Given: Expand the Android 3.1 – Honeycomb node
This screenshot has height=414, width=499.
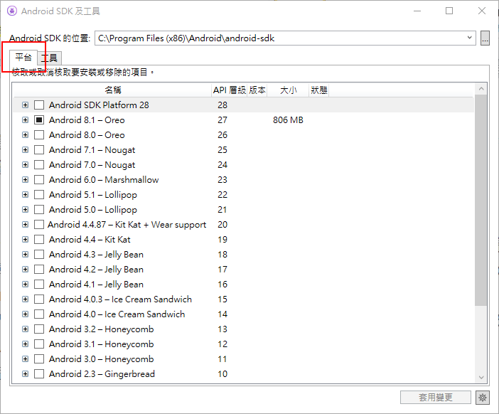Looking at the screenshot, I should pyautogui.click(x=25, y=344).
